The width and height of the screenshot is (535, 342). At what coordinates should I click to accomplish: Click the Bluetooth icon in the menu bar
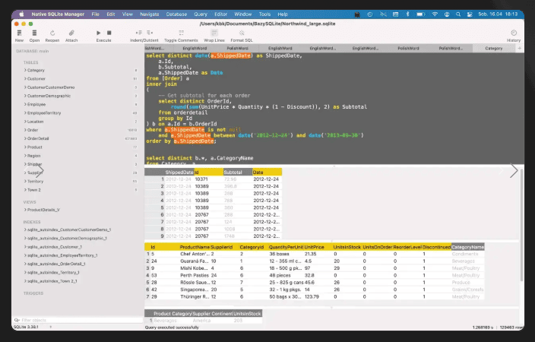[x=407, y=14]
